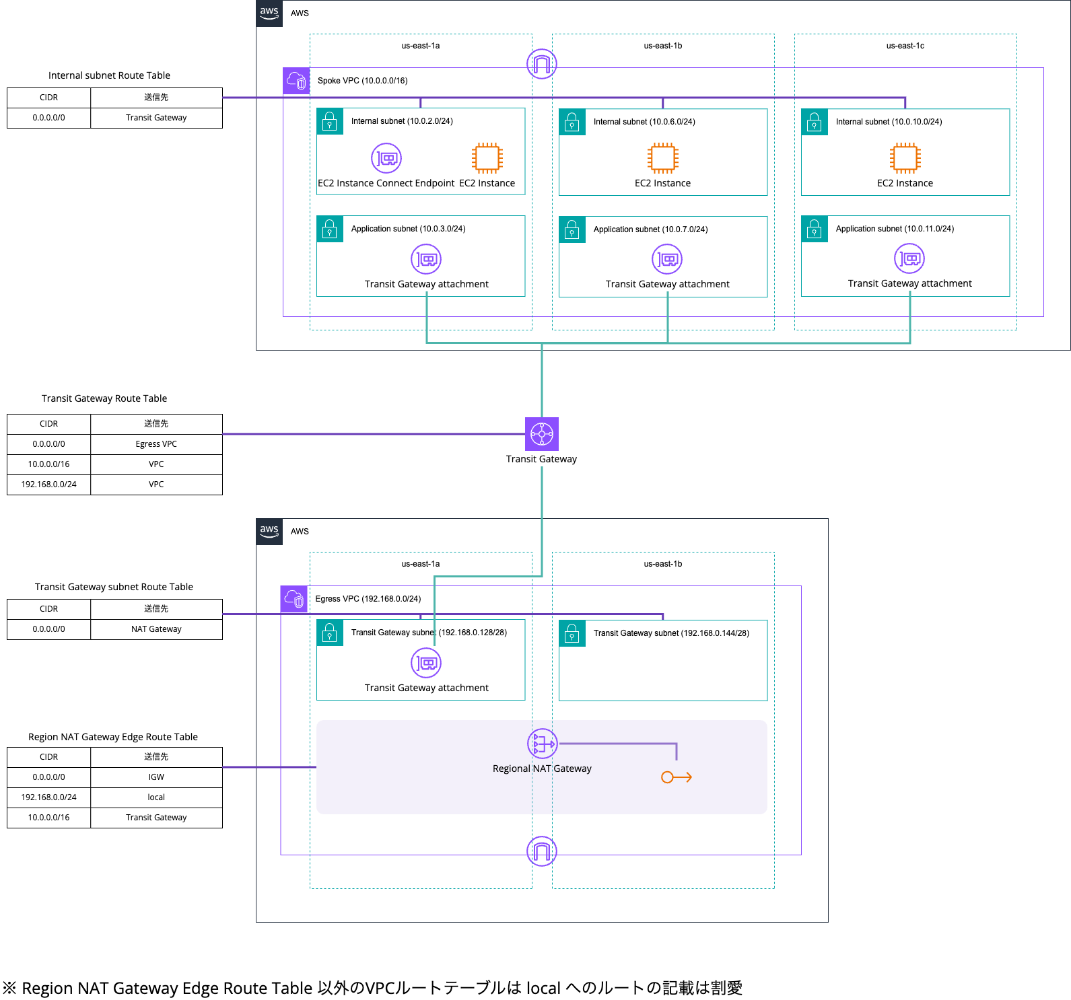Viewport: 1071px width, 1000px height.
Task: Click the 'Transit Gateway subnet Route Table' title
Action: (x=114, y=587)
